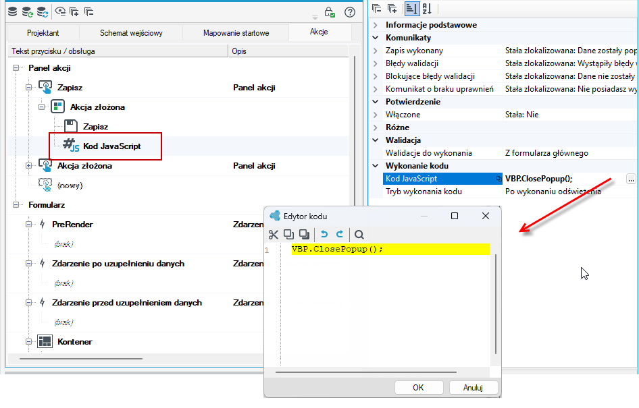The image size is (639, 408).
Task: Click Anuluj in the Edytor kodu dialog
Action: pyautogui.click(x=473, y=387)
